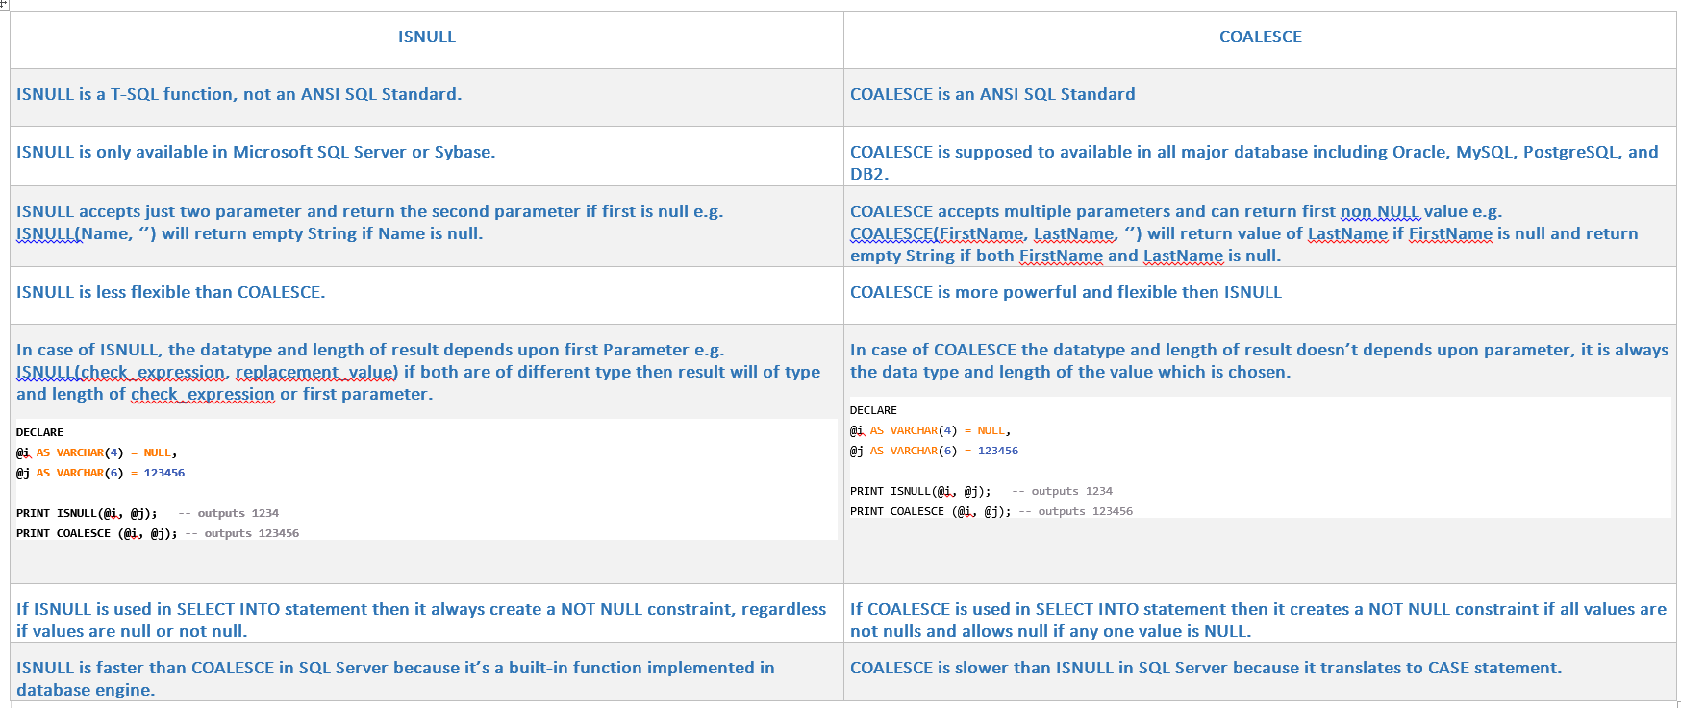Click 'COALESCE is more powerful and flexible' text
Screen dimensions: 1681x708
[x=1066, y=292]
